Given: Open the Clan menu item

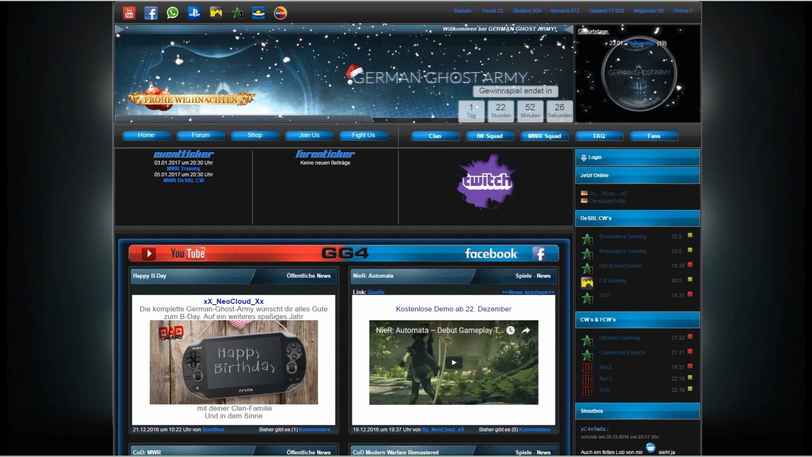Looking at the screenshot, I should tap(435, 136).
